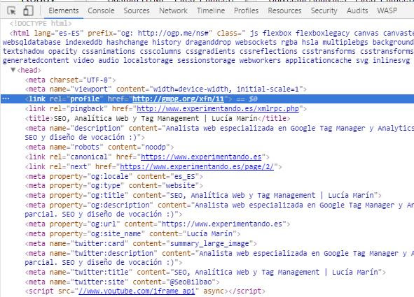Toggle the device mode toolbar icon
The width and height of the screenshot is (414, 297).
28,10
